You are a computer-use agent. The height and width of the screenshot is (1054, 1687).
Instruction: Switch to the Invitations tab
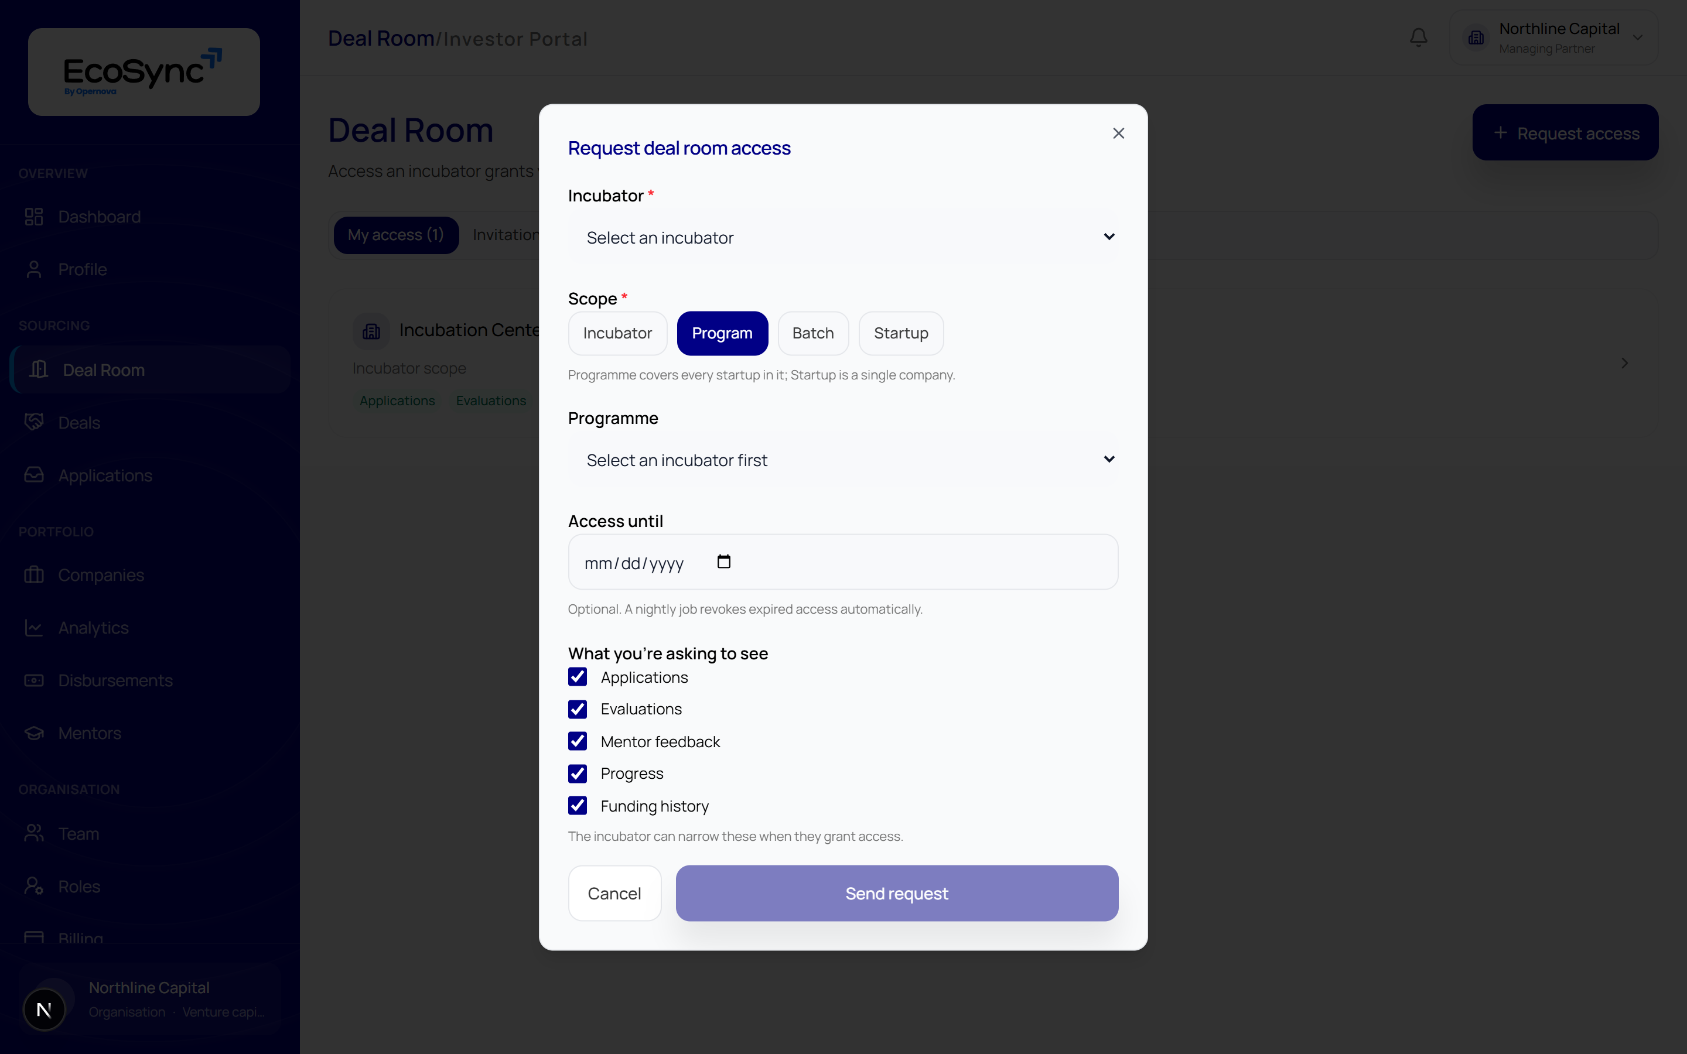[506, 235]
